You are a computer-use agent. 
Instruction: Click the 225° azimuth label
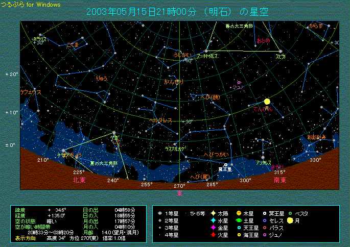point(79,172)
